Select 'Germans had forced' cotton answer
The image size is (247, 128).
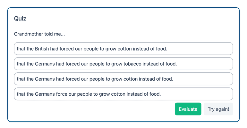click(x=123, y=79)
